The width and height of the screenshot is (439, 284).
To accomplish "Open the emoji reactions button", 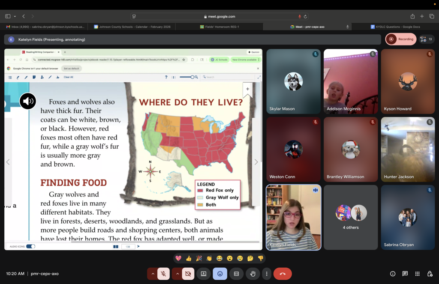I will coord(220,274).
